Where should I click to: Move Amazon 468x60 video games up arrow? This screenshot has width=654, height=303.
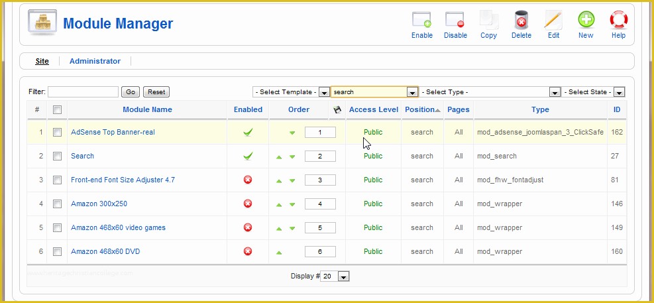[x=279, y=228]
